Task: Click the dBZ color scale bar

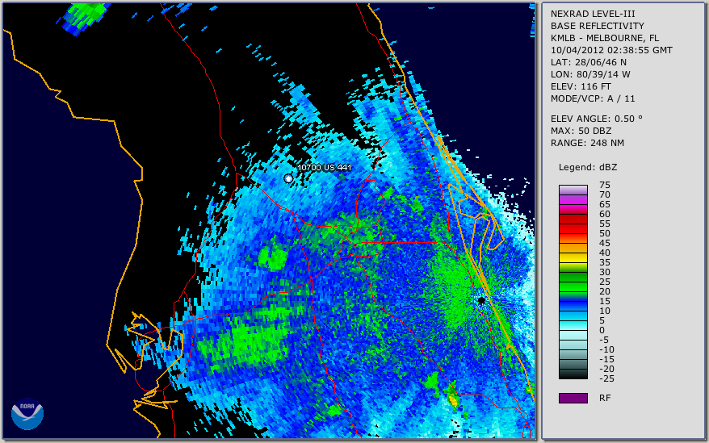Action: (x=573, y=282)
